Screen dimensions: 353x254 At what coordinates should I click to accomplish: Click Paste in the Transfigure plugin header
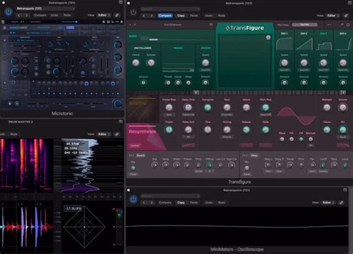(x=194, y=16)
